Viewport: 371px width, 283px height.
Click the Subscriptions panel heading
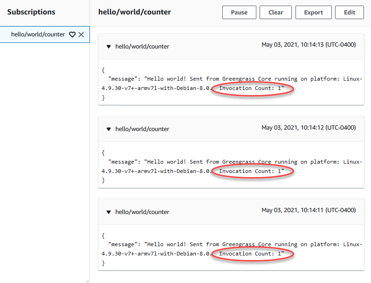(x=31, y=12)
